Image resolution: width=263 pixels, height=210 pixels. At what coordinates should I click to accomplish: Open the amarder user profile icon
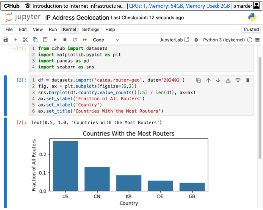click(x=256, y=6)
